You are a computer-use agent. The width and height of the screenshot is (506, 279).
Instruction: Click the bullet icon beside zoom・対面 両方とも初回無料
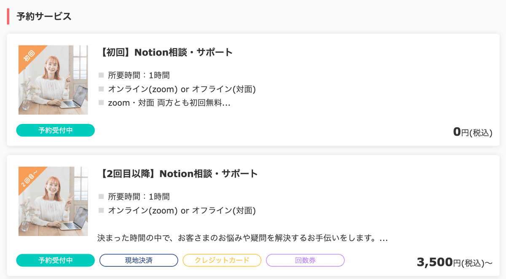(x=100, y=102)
